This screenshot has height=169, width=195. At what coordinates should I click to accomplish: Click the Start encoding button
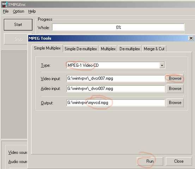click(x=18, y=25)
